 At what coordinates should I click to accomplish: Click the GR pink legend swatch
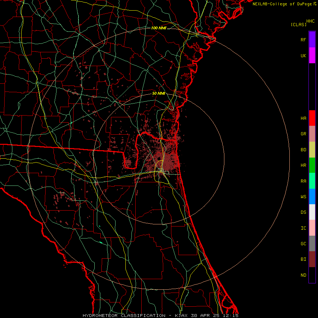[x=312, y=134]
